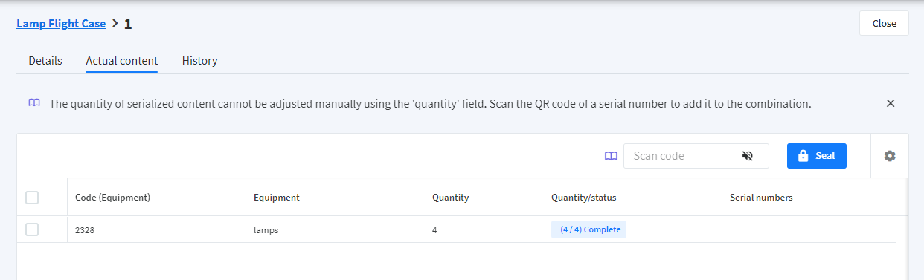Follow the Lamp Flight Case breadcrumb link
924x280 pixels.
[x=61, y=24]
